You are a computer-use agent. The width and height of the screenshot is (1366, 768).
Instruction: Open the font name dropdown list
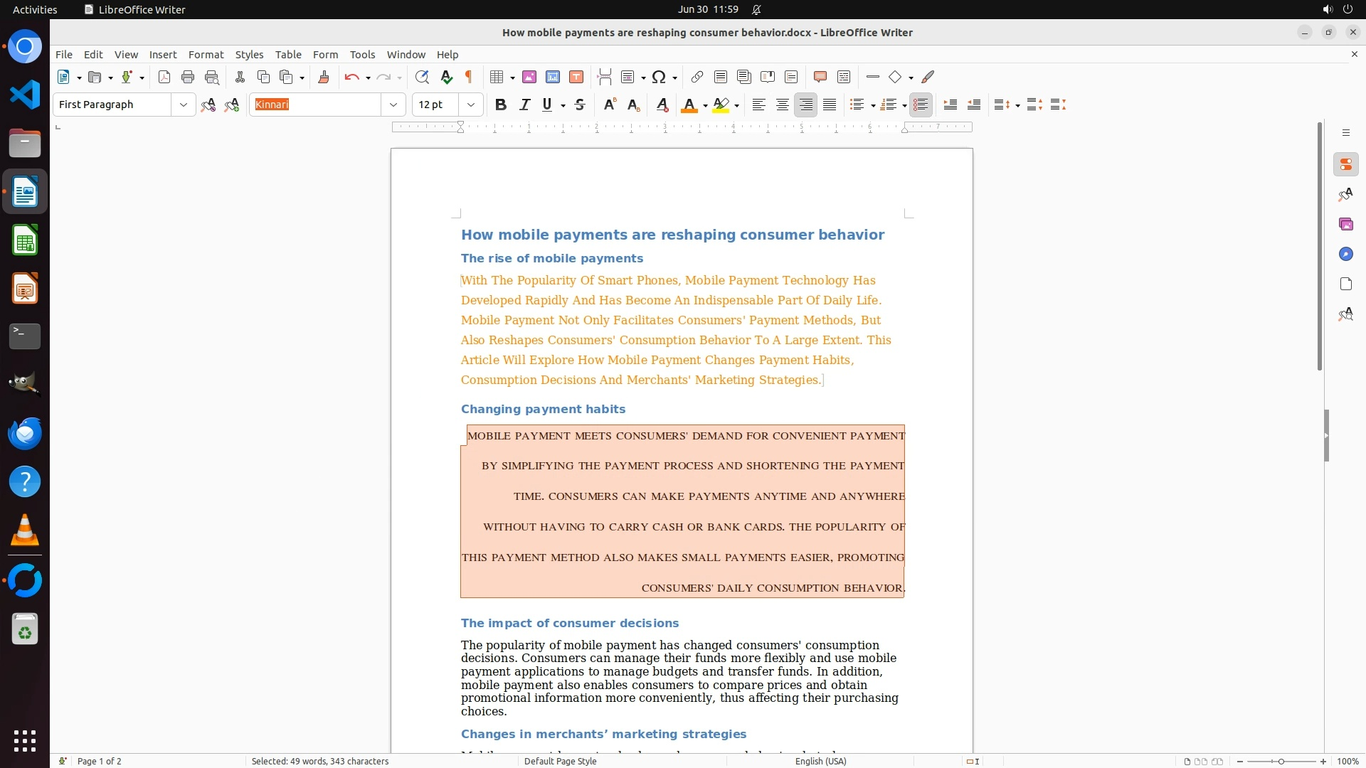click(x=393, y=105)
